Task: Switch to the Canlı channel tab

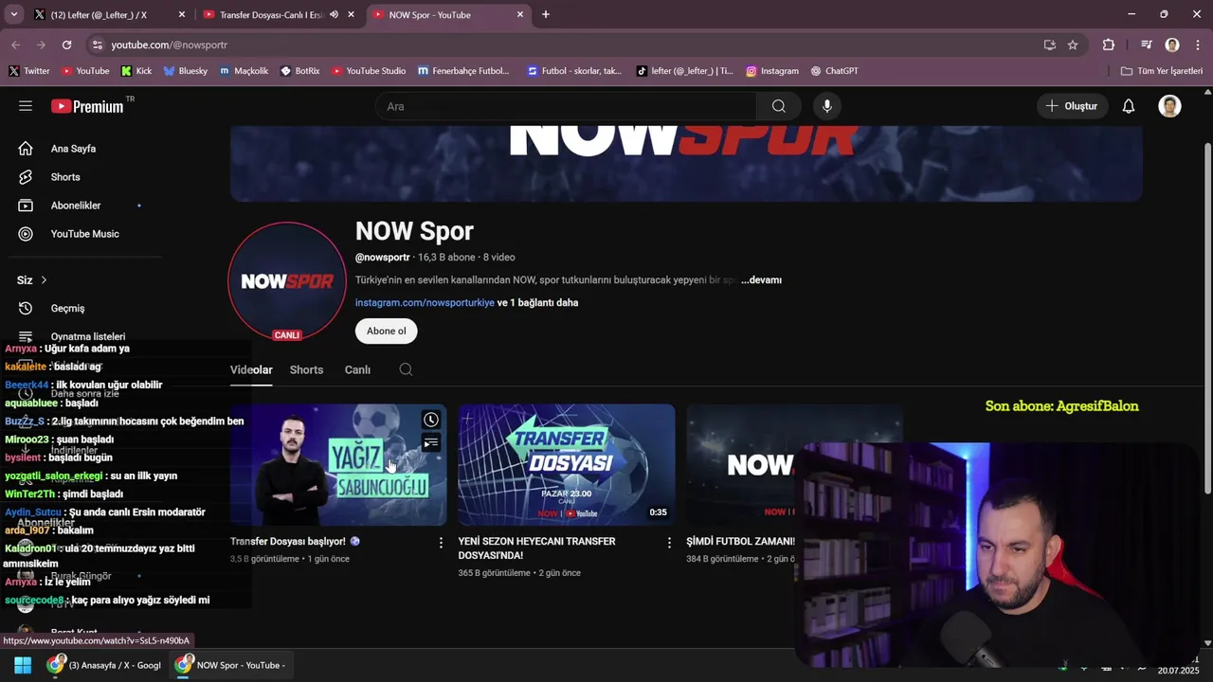Action: 357,369
